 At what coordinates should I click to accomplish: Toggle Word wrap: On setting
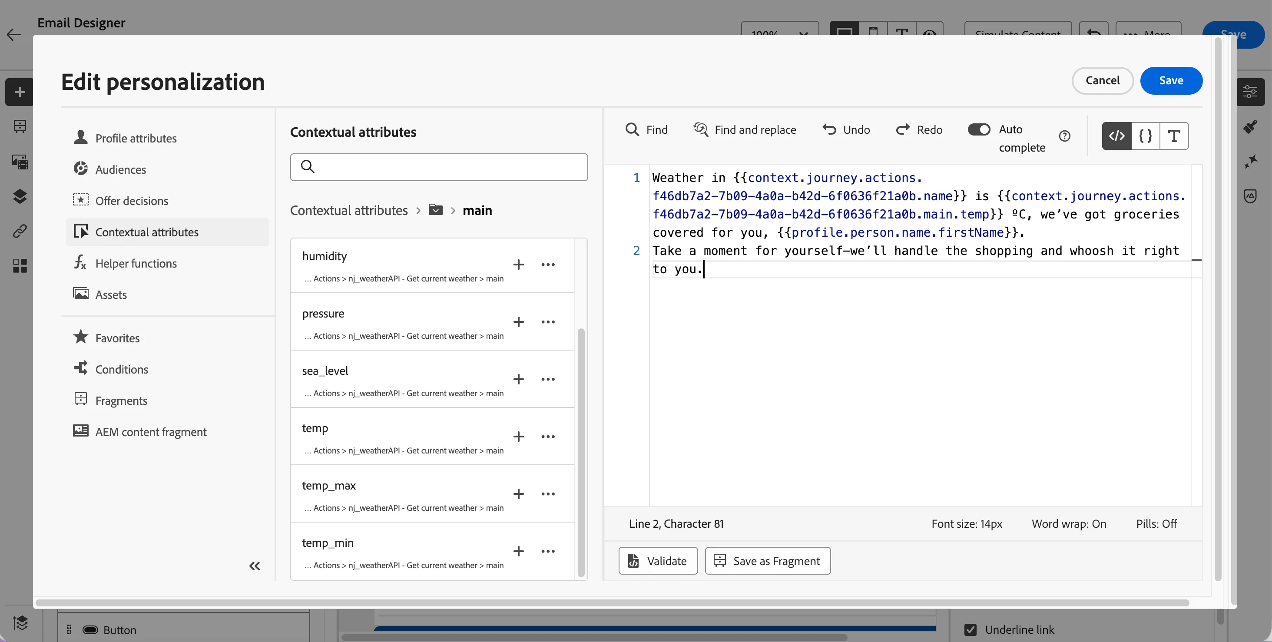click(x=1069, y=523)
